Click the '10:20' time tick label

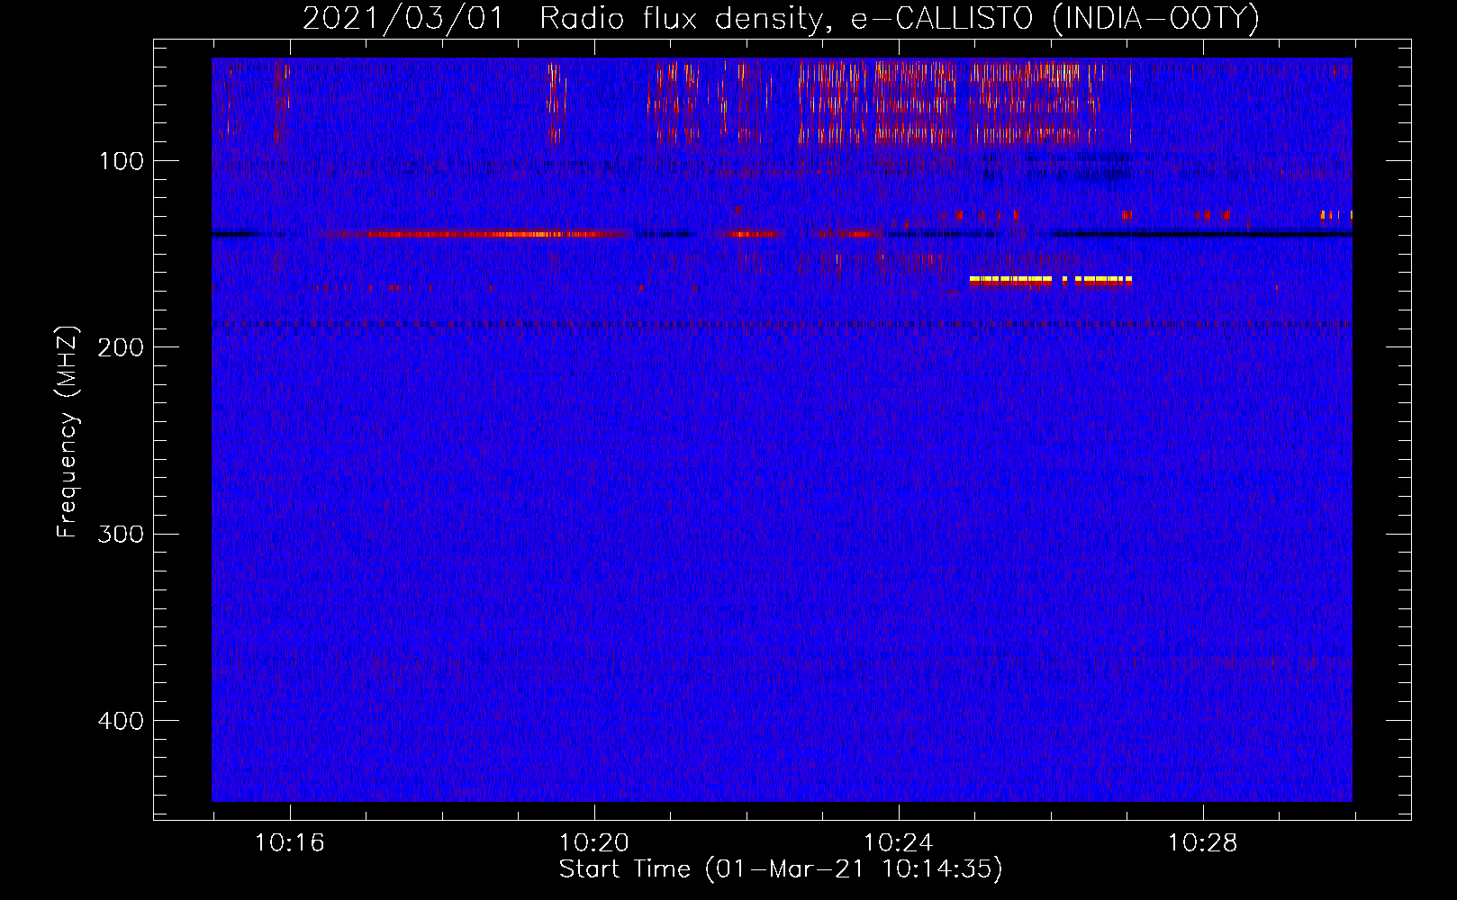click(x=594, y=843)
